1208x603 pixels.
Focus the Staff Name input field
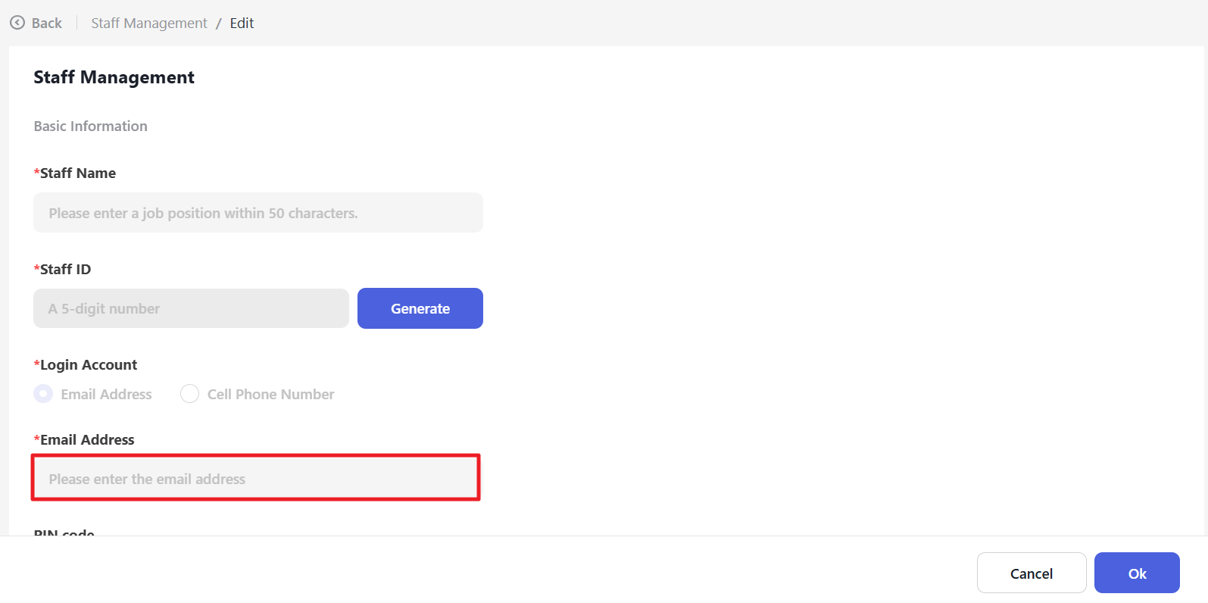tap(258, 213)
